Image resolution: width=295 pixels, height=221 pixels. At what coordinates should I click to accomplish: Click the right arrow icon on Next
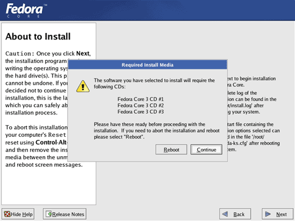[x=268, y=214]
